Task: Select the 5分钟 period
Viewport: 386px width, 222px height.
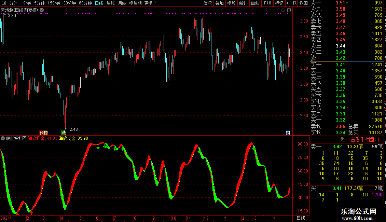Action: click(x=39, y=3)
